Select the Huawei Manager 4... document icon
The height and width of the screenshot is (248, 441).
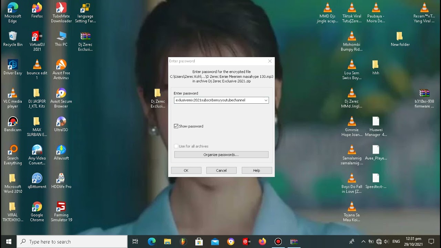[376, 127]
